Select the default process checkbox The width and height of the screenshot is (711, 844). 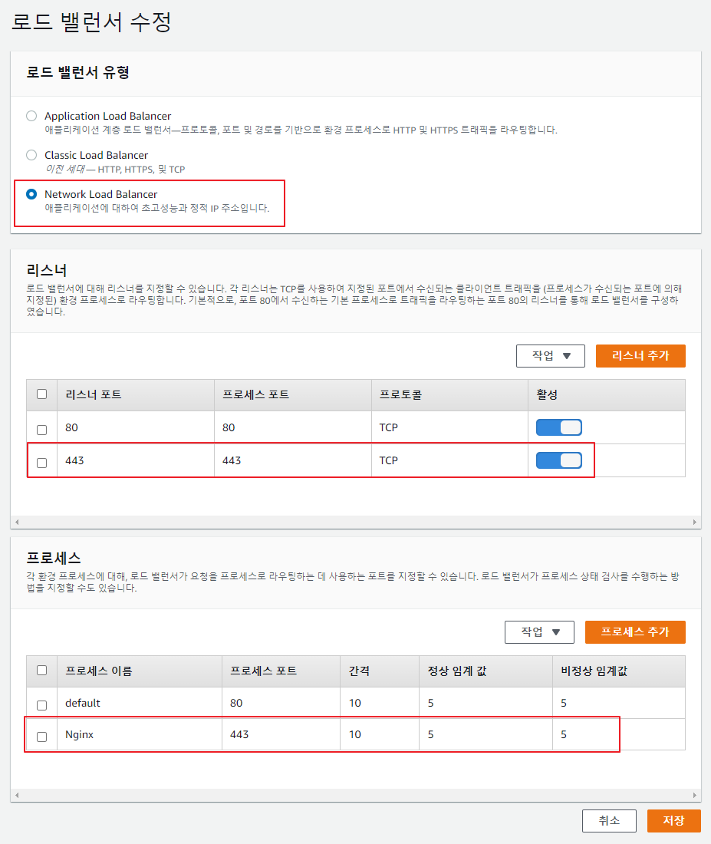(x=42, y=704)
